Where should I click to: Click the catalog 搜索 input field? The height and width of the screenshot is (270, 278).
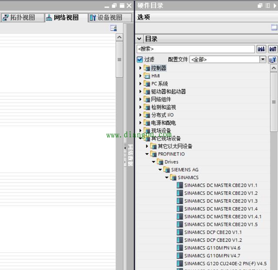(x=195, y=49)
